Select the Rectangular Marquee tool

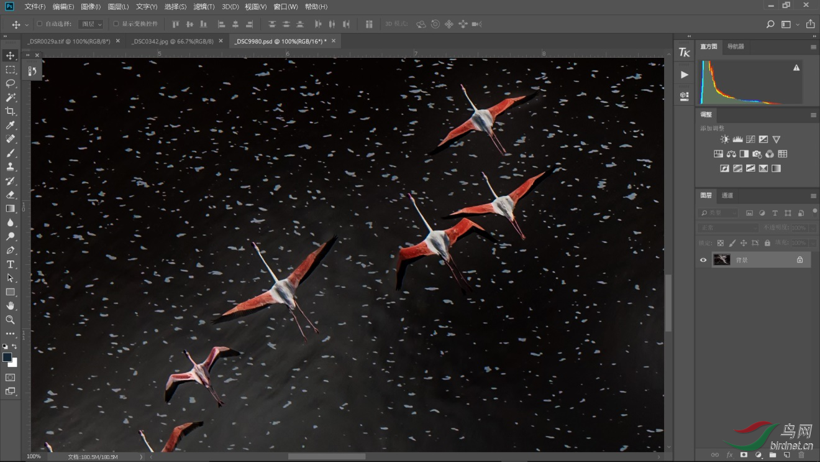coord(11,70)
